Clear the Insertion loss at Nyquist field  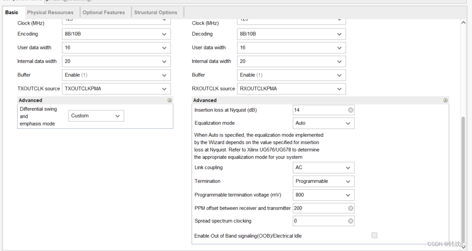click(350, 110)
